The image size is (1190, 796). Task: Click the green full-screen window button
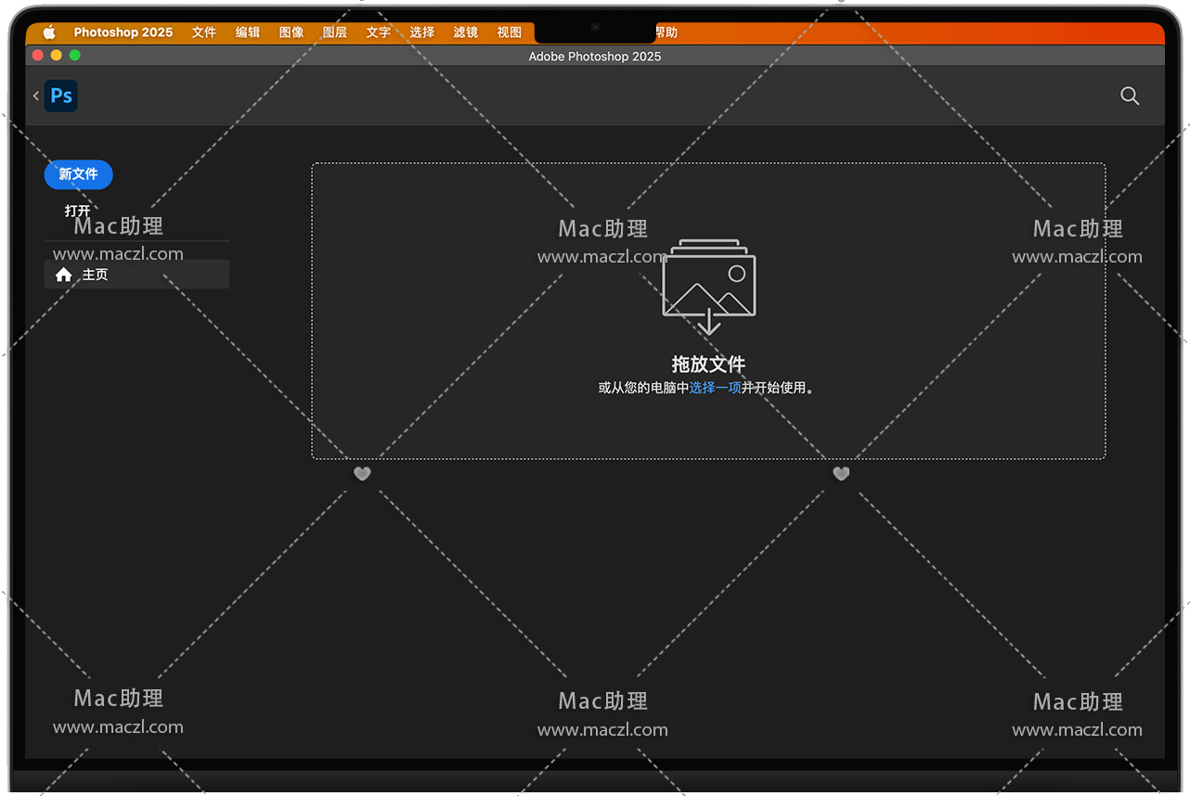click(x=75, y=56)
